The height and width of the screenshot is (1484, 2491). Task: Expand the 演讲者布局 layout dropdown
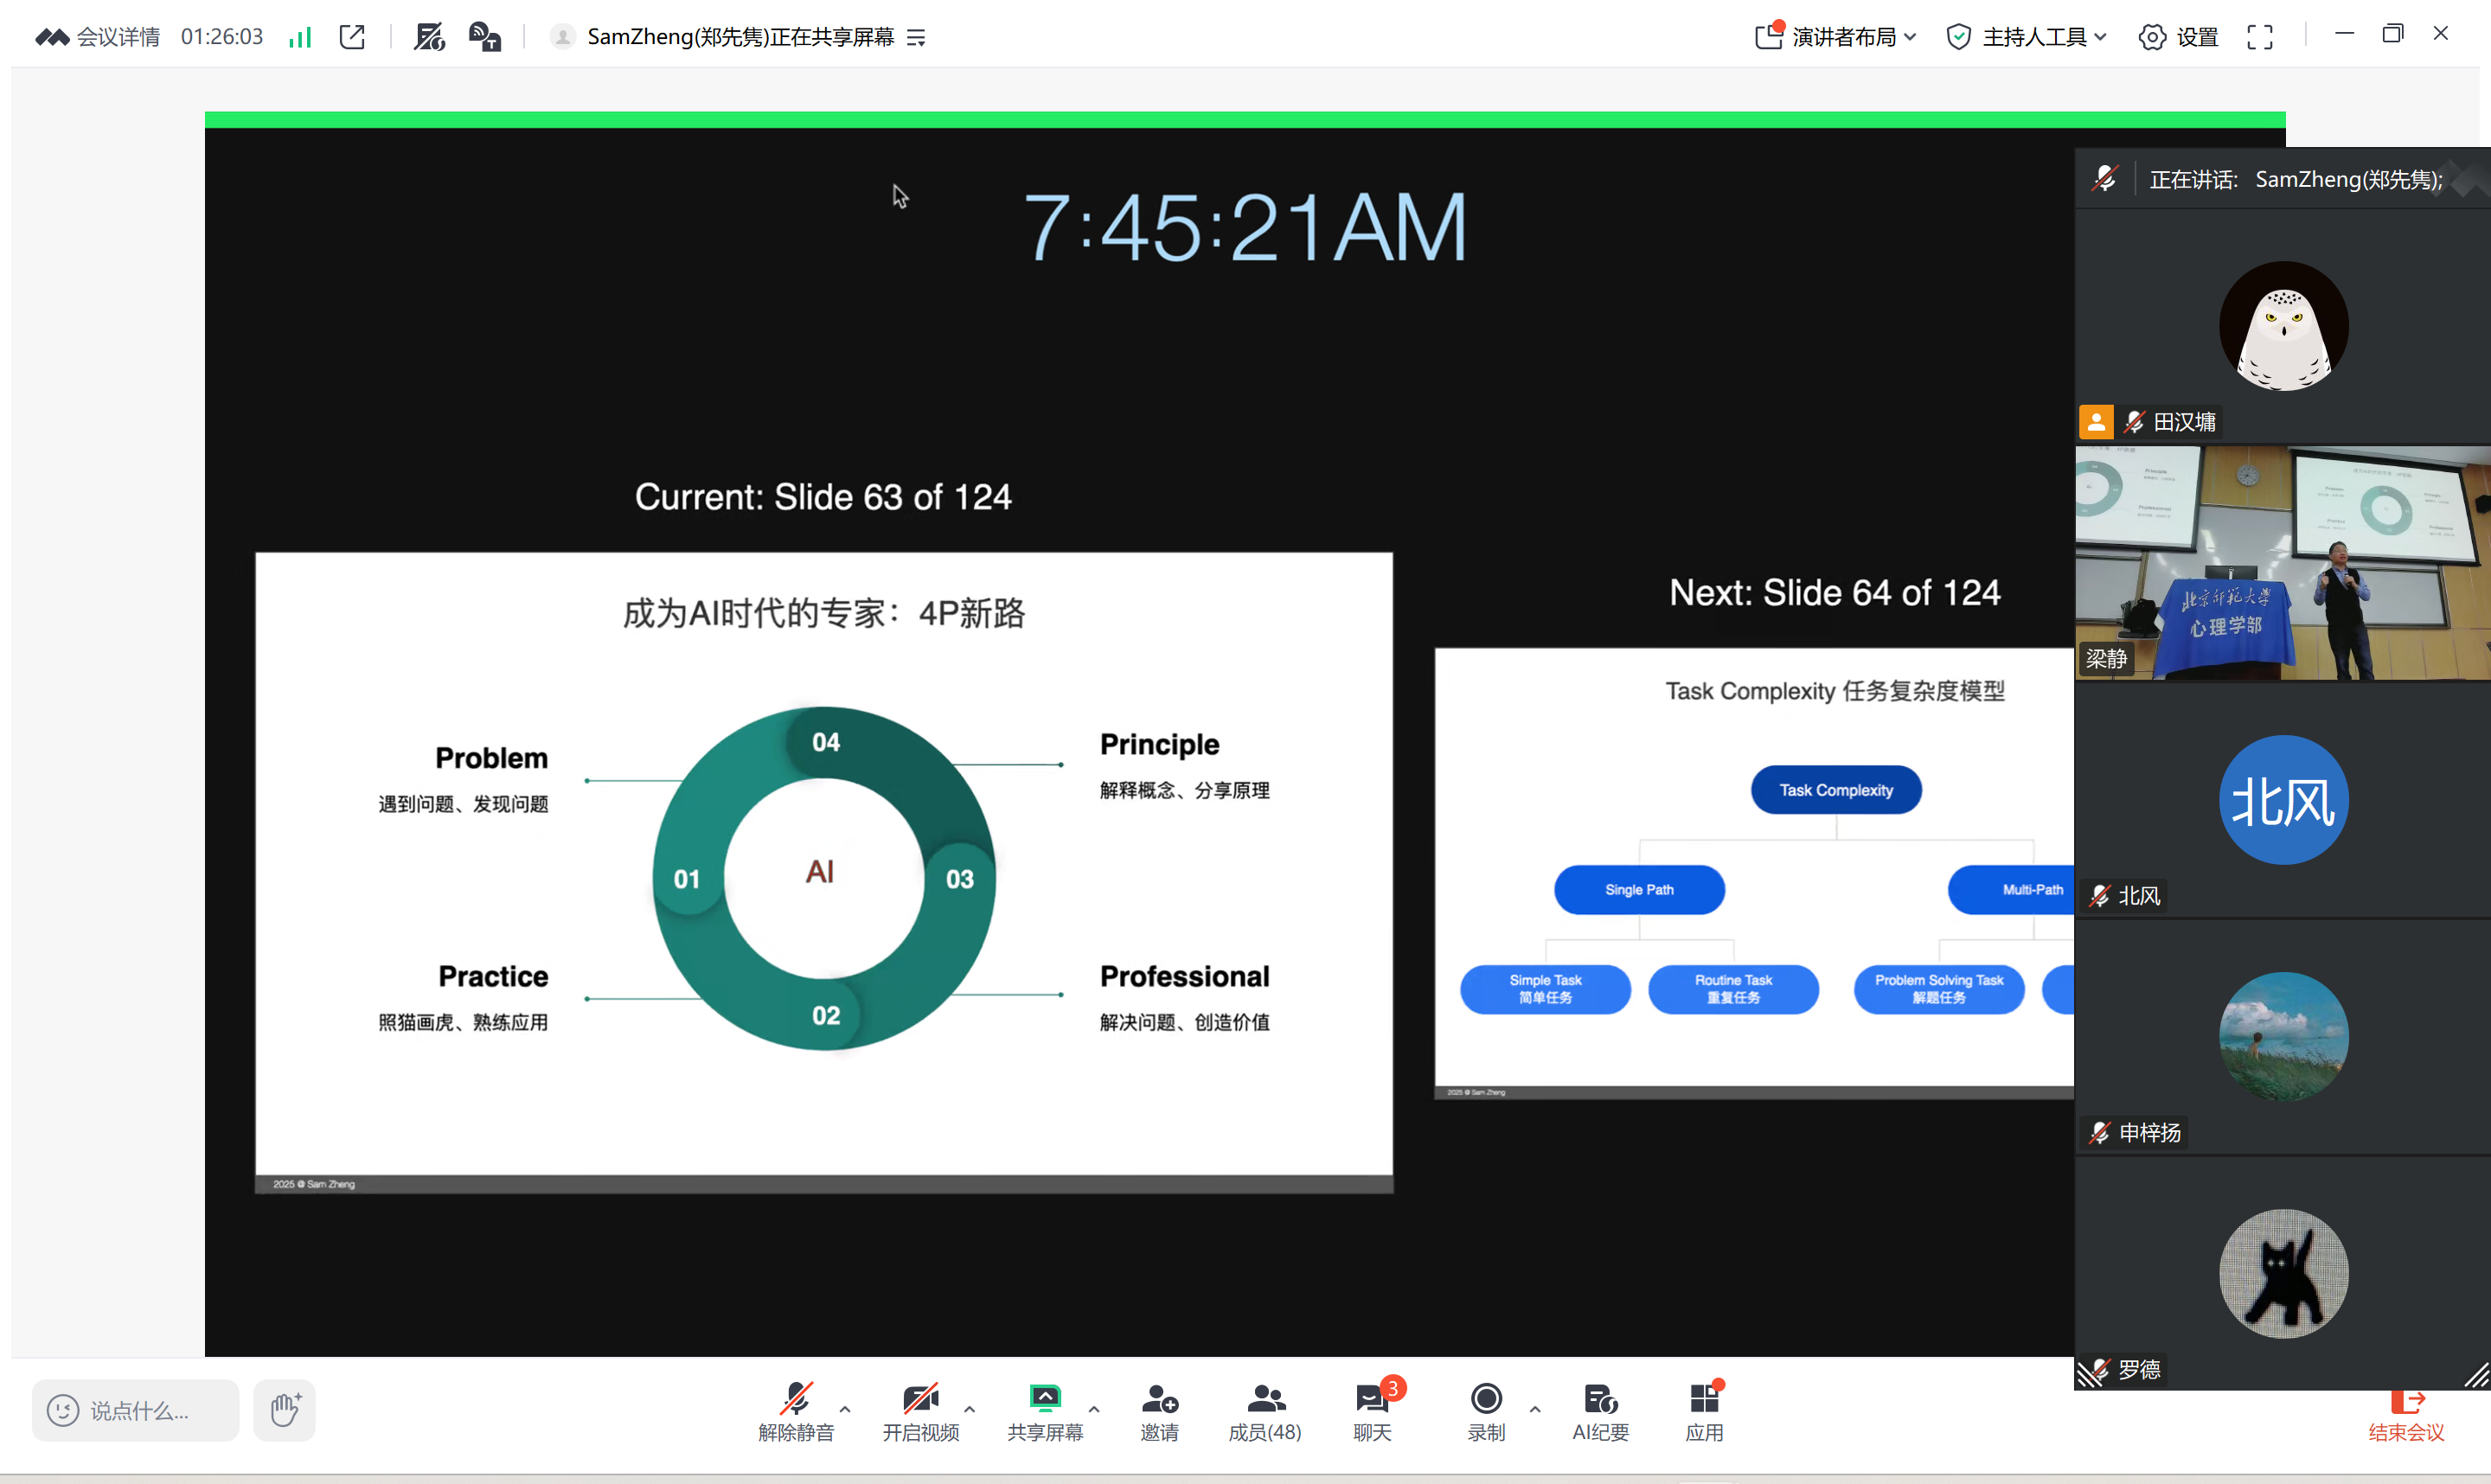click(1836, 37)
